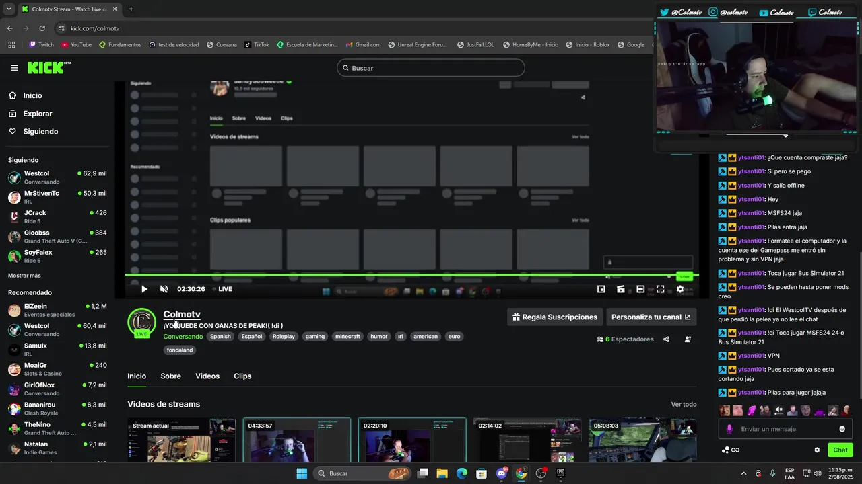Click the minecraft tag

click(347, 337)
